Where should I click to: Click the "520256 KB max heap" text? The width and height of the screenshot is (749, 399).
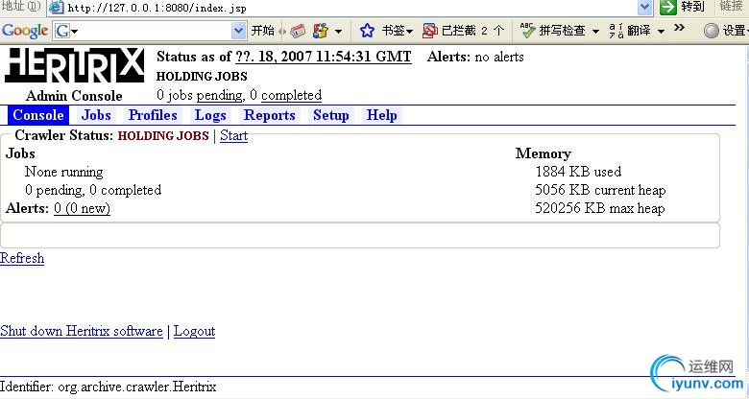(600, 208)
